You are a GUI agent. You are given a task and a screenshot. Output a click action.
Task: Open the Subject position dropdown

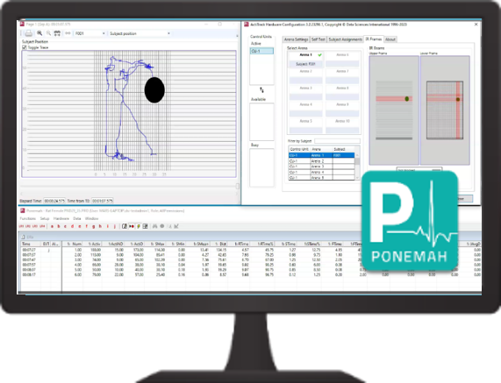coord(140,33)
